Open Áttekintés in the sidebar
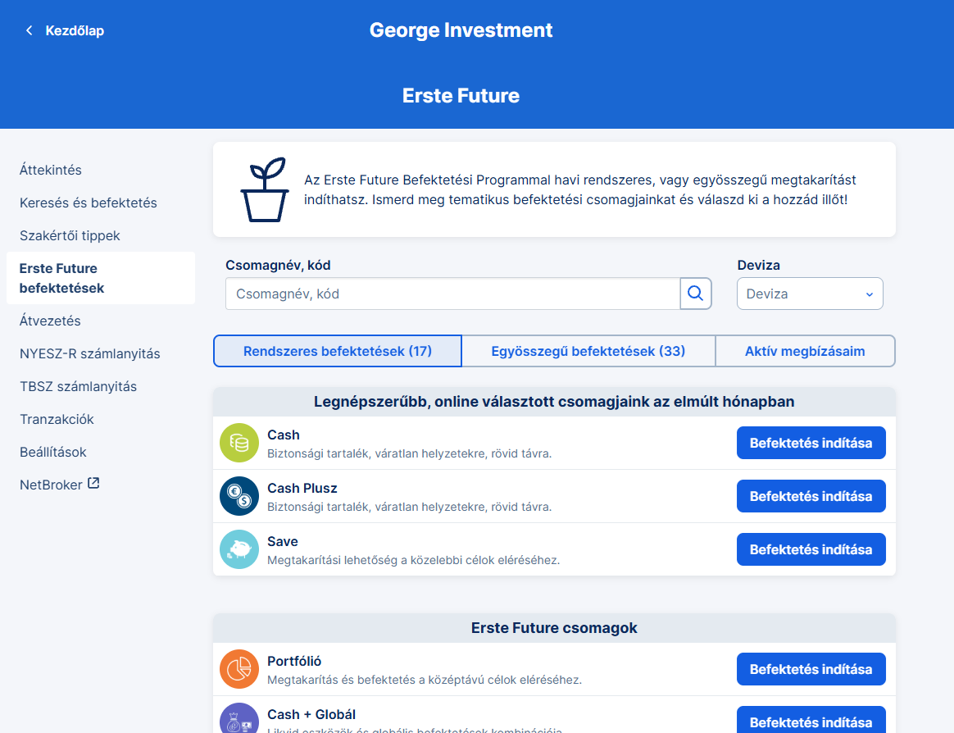Image resolution: width=954 pixels, height=733 pixels. point(51,170)
